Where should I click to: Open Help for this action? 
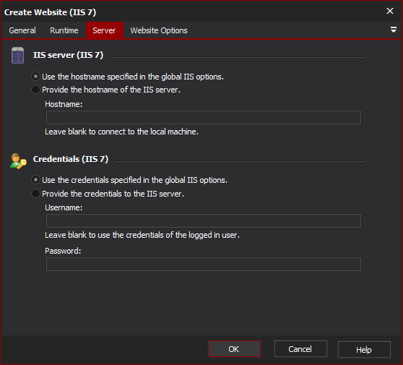click(x=364, y=350)
